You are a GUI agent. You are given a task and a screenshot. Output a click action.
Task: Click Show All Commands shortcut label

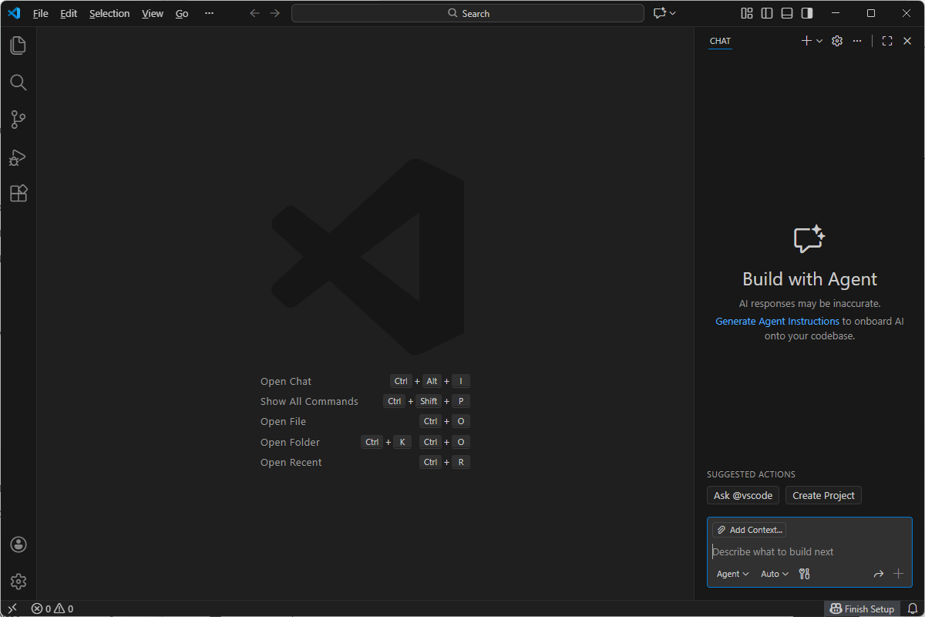click(x=309, y=401)
